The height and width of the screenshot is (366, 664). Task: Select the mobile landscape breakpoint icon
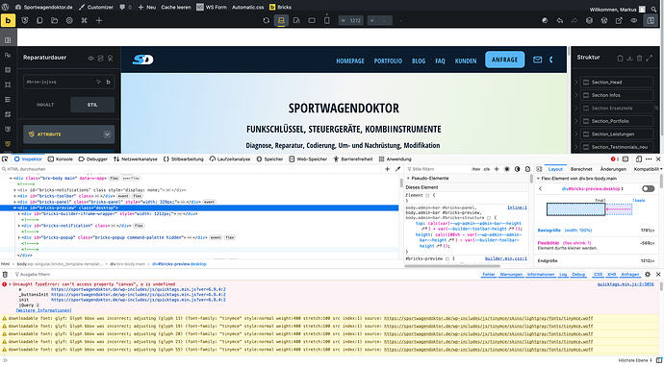(x=312, y=20)
